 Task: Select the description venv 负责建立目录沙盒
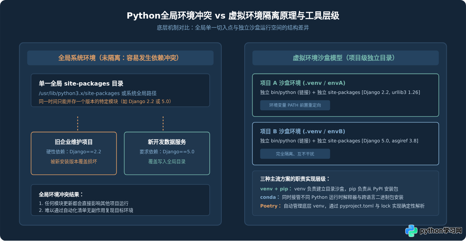tap(346, 189)
